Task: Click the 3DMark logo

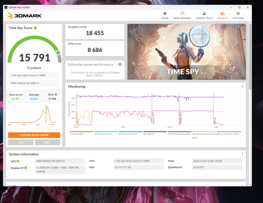Action: point(23,15)
